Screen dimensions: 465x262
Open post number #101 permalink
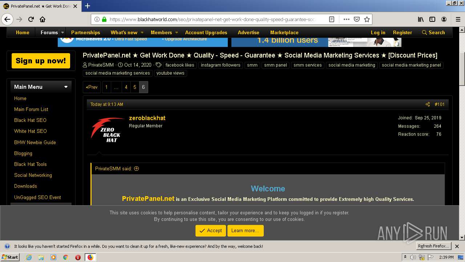click(440, 104)
